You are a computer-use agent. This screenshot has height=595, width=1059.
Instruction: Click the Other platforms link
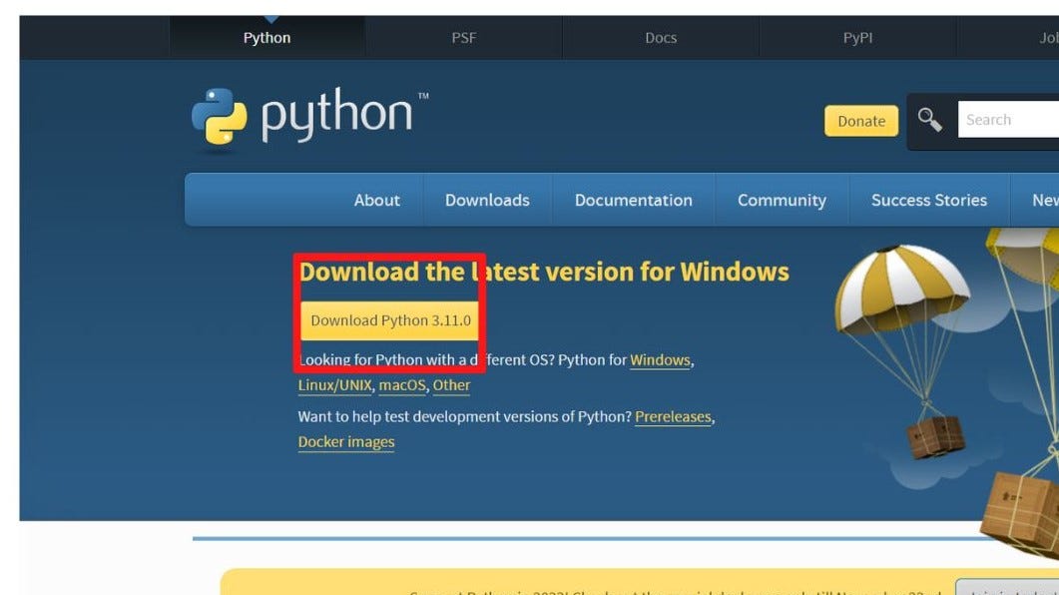pyautogui.click(x=451, y=385)
